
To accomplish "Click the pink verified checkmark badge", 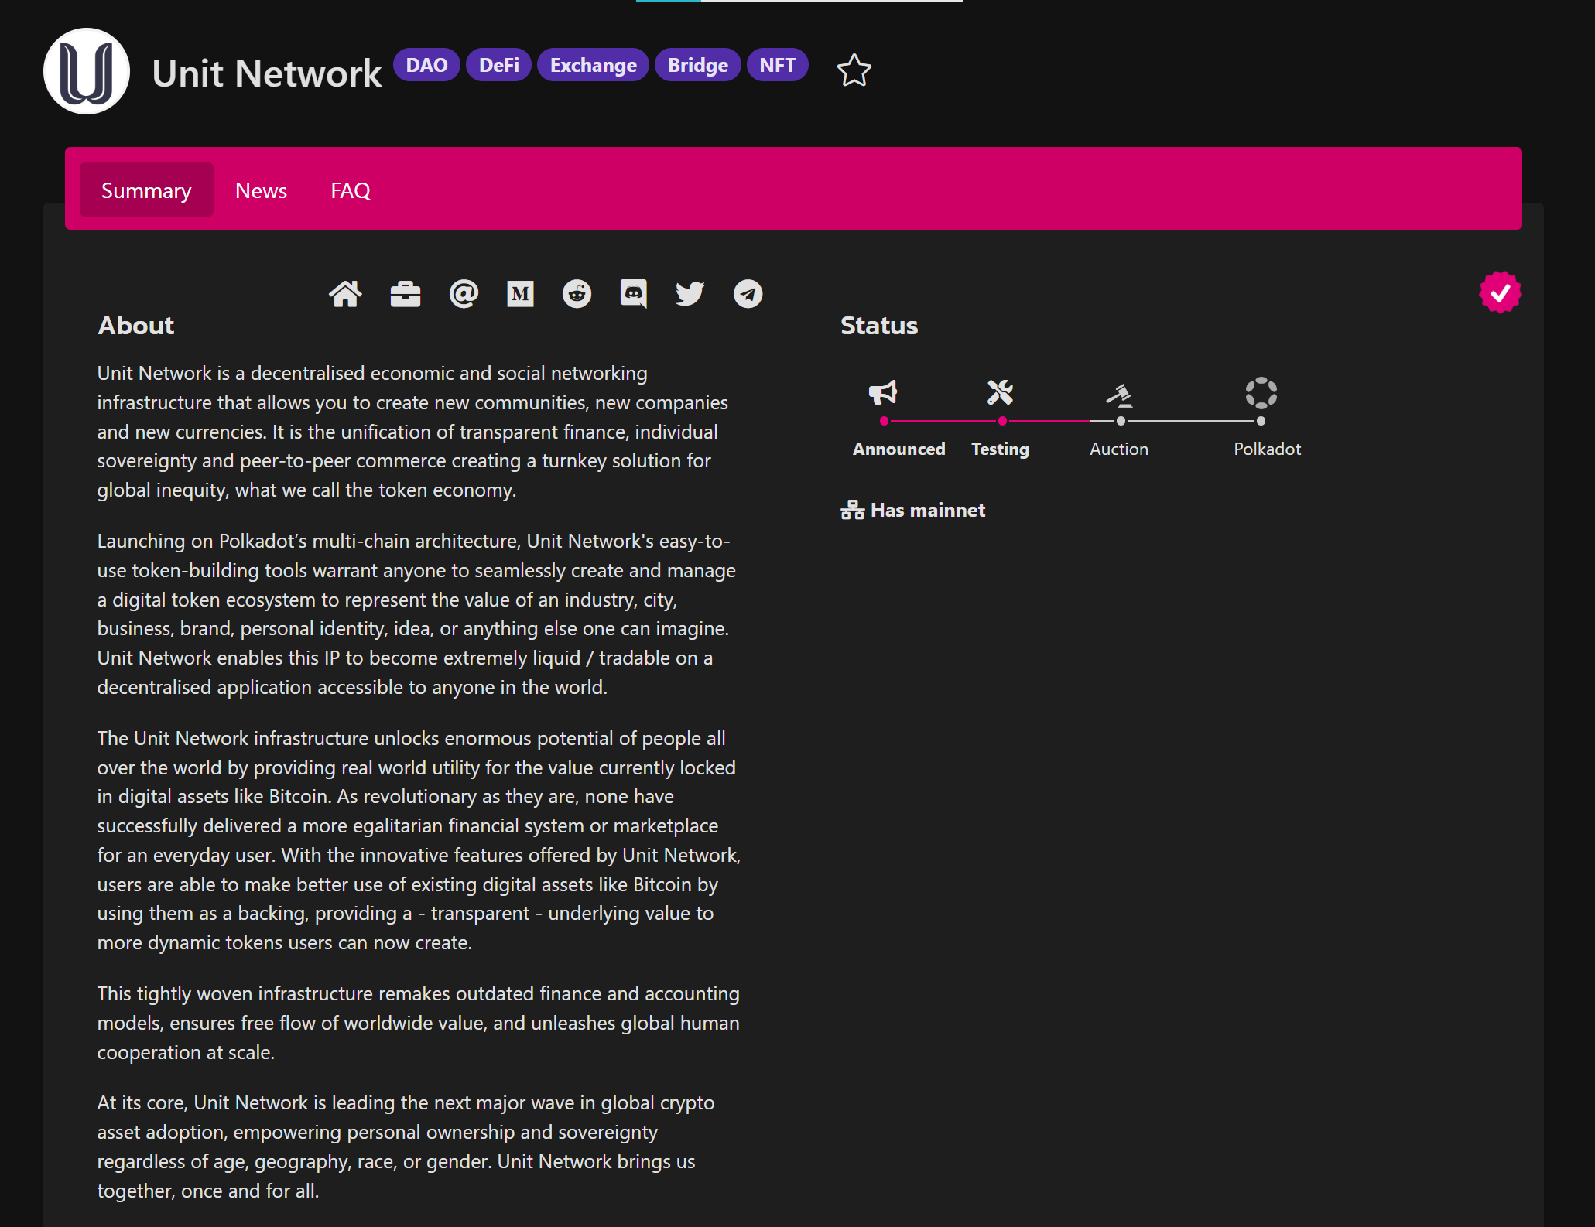I will click(1500, 292).
